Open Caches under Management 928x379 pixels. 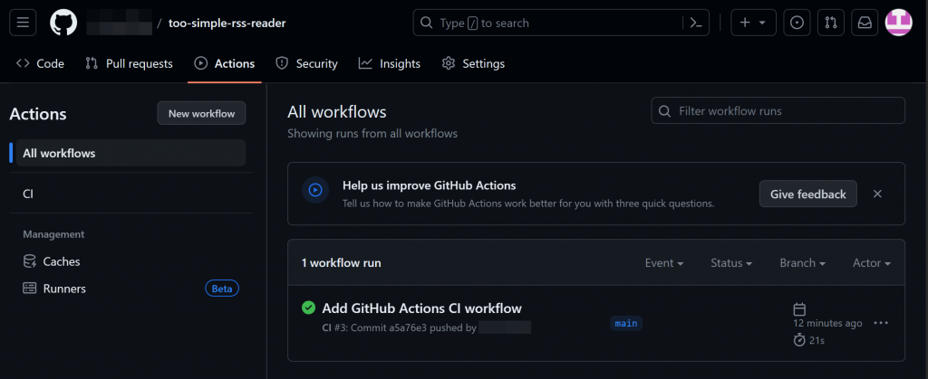point(130,261)
